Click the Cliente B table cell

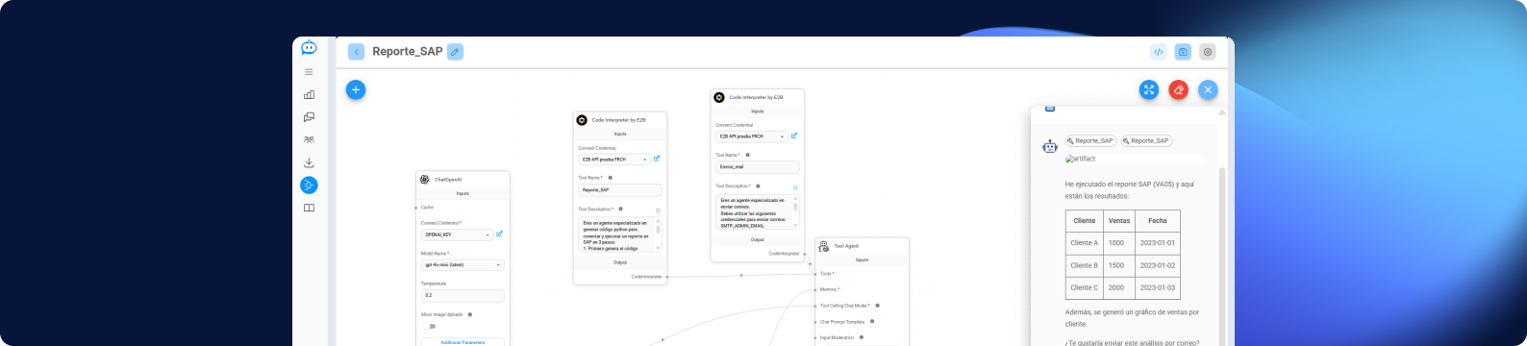point(1085,265)
